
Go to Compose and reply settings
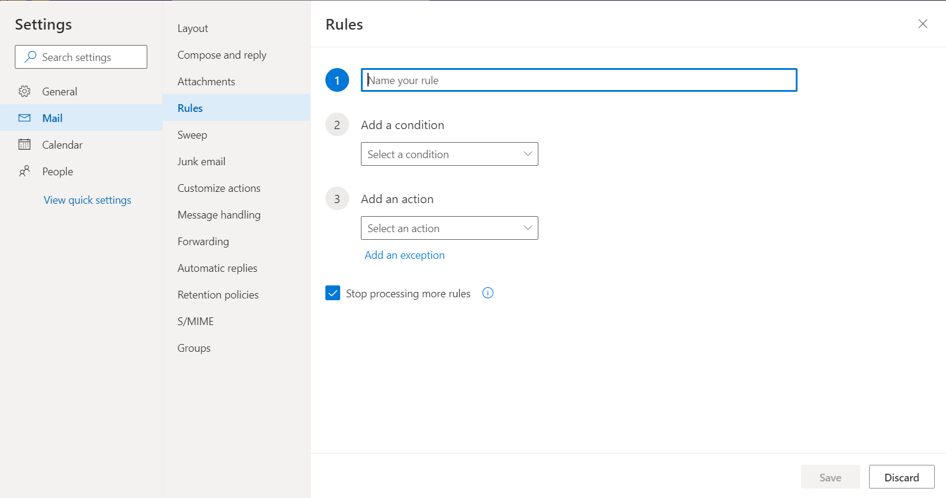click(237, 55)
